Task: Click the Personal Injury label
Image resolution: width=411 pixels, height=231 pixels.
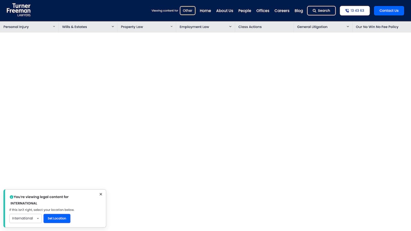Action: point(16,27)
